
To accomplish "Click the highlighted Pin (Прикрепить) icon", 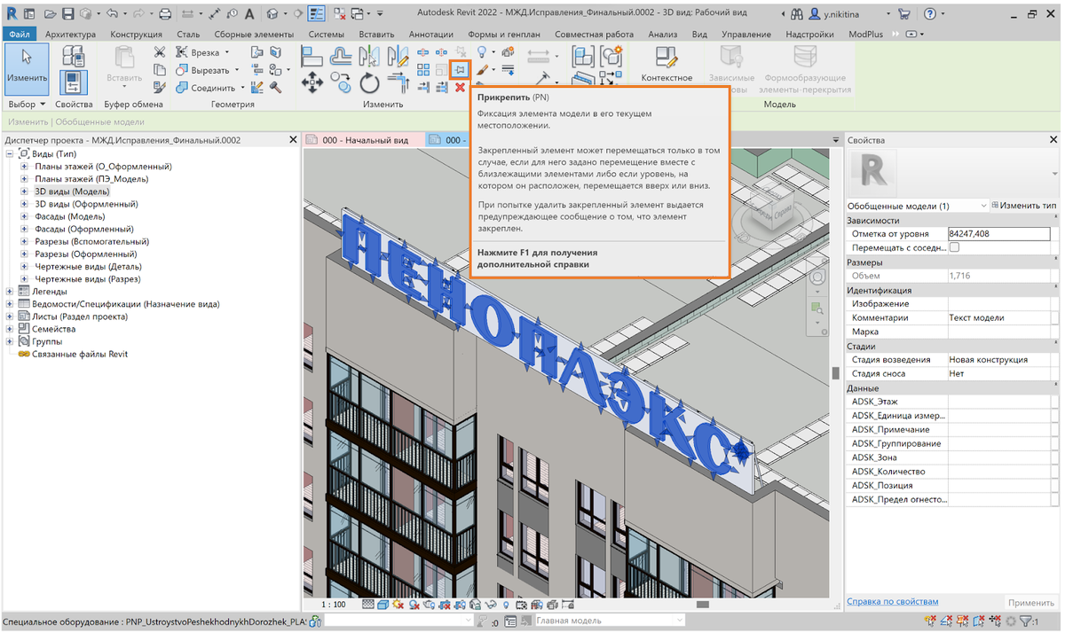I will pos(460,69).
